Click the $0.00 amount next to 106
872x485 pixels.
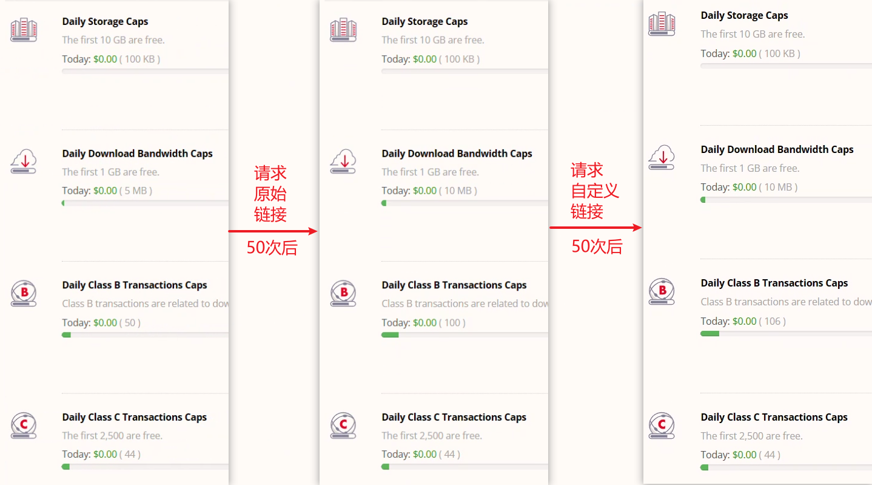coord(744,321)
